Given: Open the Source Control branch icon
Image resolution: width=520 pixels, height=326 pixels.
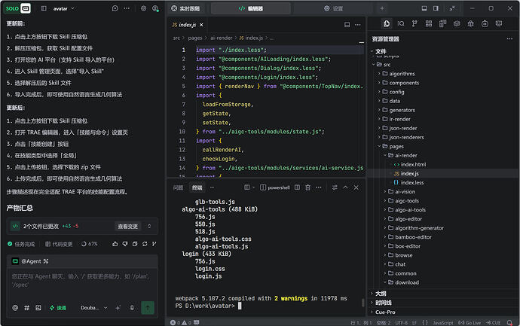Looking at the screenshot, I should point(414,23).
